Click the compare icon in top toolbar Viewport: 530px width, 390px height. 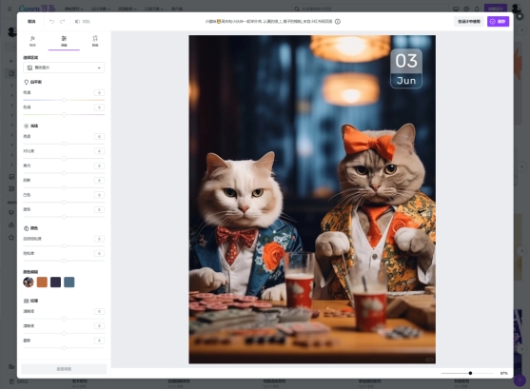coord(77,22)
